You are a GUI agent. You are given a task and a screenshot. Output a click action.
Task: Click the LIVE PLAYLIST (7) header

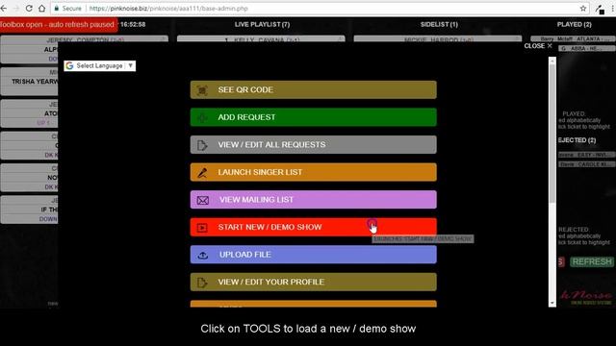[262, 24]
